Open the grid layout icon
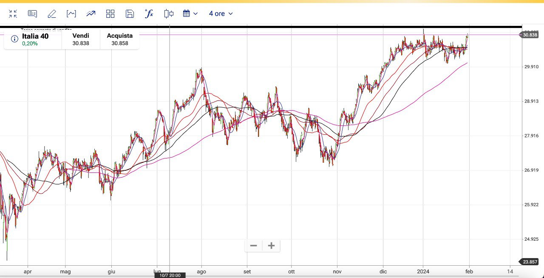Viewport: 544px width, 278px height. coord(110,14)
